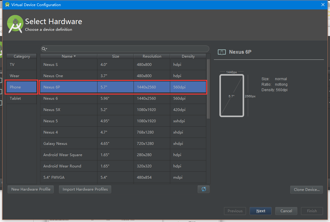This screenshot has height=222, width=330.
Task: Choose the Galaxy Nexus device row
Action: point(123,144)
